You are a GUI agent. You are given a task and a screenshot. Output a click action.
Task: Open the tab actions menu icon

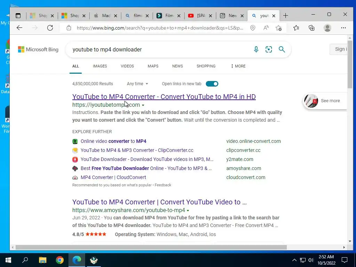[x=18, y=16]
